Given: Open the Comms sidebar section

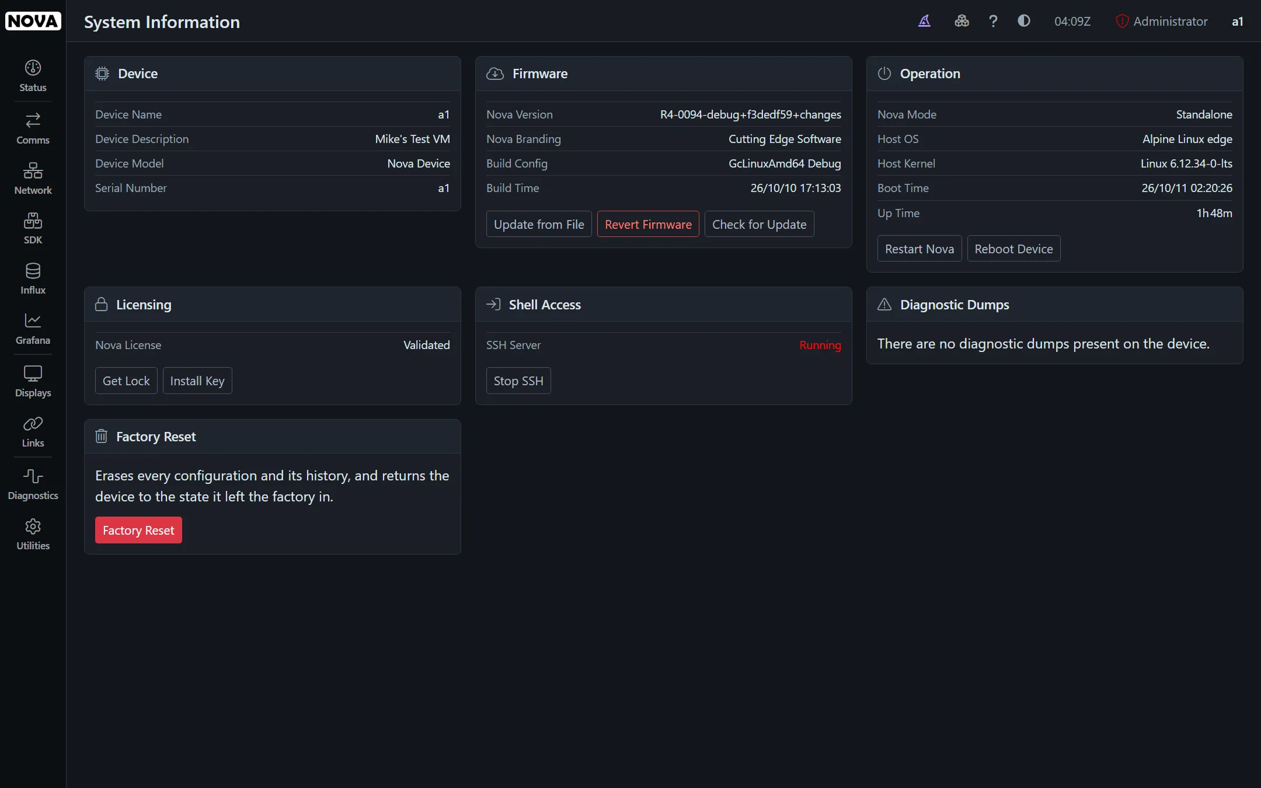Looking at the screenshot, I should (x=33, y=128).
